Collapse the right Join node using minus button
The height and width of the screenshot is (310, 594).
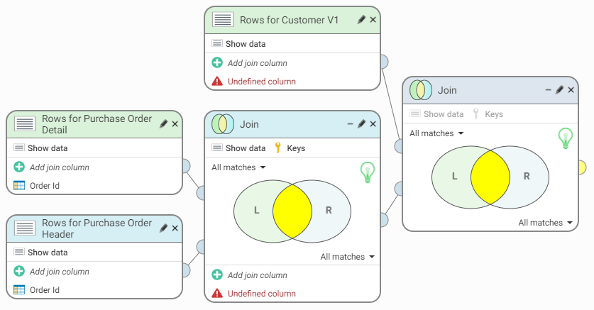[548, 90]
